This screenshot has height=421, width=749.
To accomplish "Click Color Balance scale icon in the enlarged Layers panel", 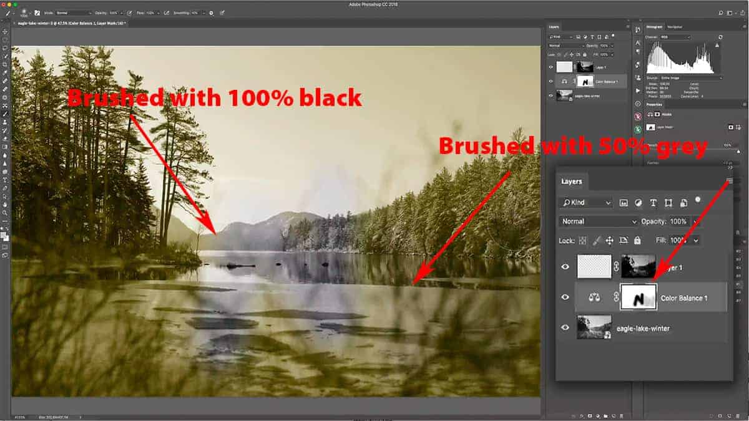I will [x=594, y=298].
